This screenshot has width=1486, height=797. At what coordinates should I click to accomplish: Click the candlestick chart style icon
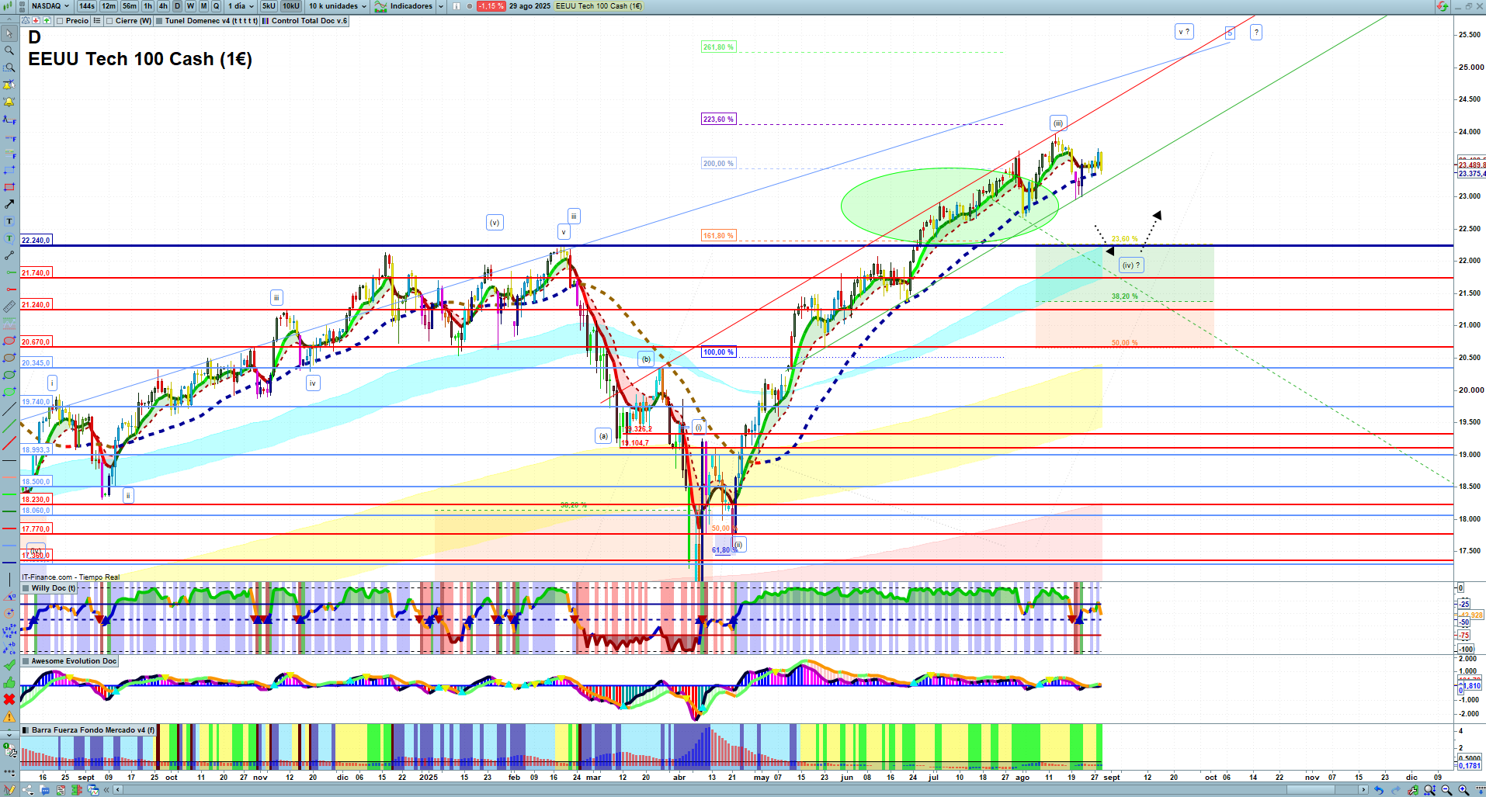pyautogui.click(x=7, y=6)
